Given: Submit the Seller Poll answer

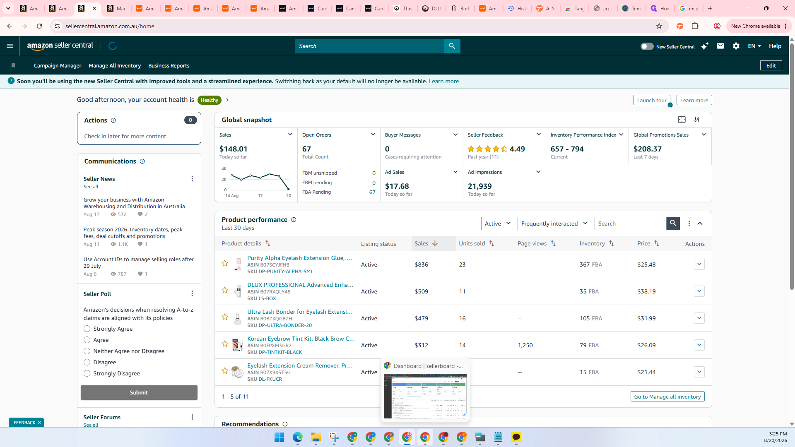Looking at the screenshot, I should pos(139,392).
